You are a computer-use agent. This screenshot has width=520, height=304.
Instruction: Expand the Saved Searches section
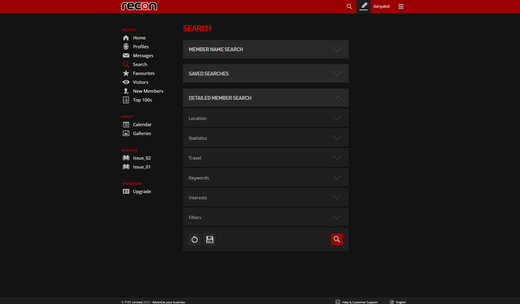pyautogui.click(x=265, y=74)
